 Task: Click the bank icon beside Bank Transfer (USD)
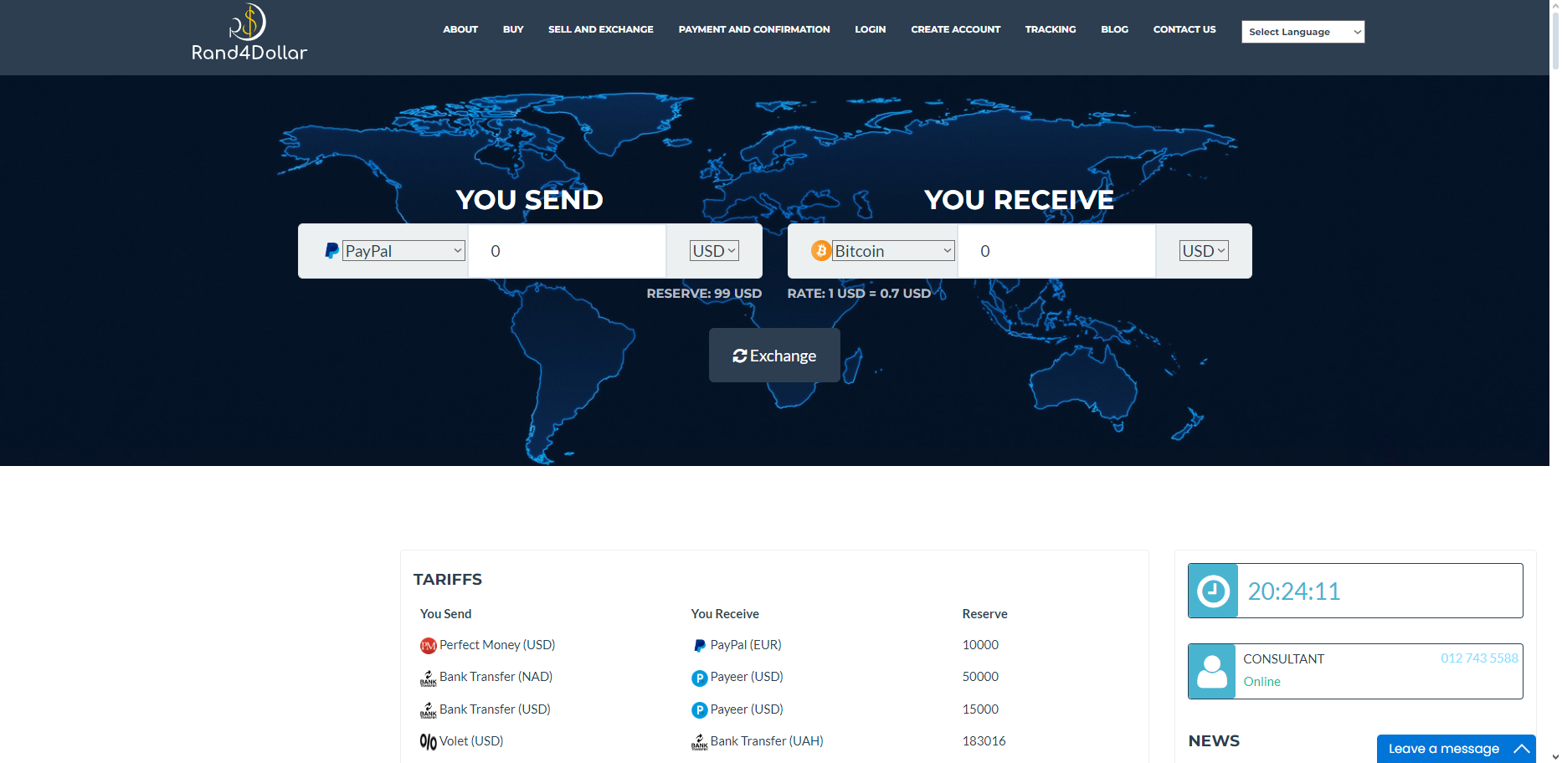tap(429, 710)
